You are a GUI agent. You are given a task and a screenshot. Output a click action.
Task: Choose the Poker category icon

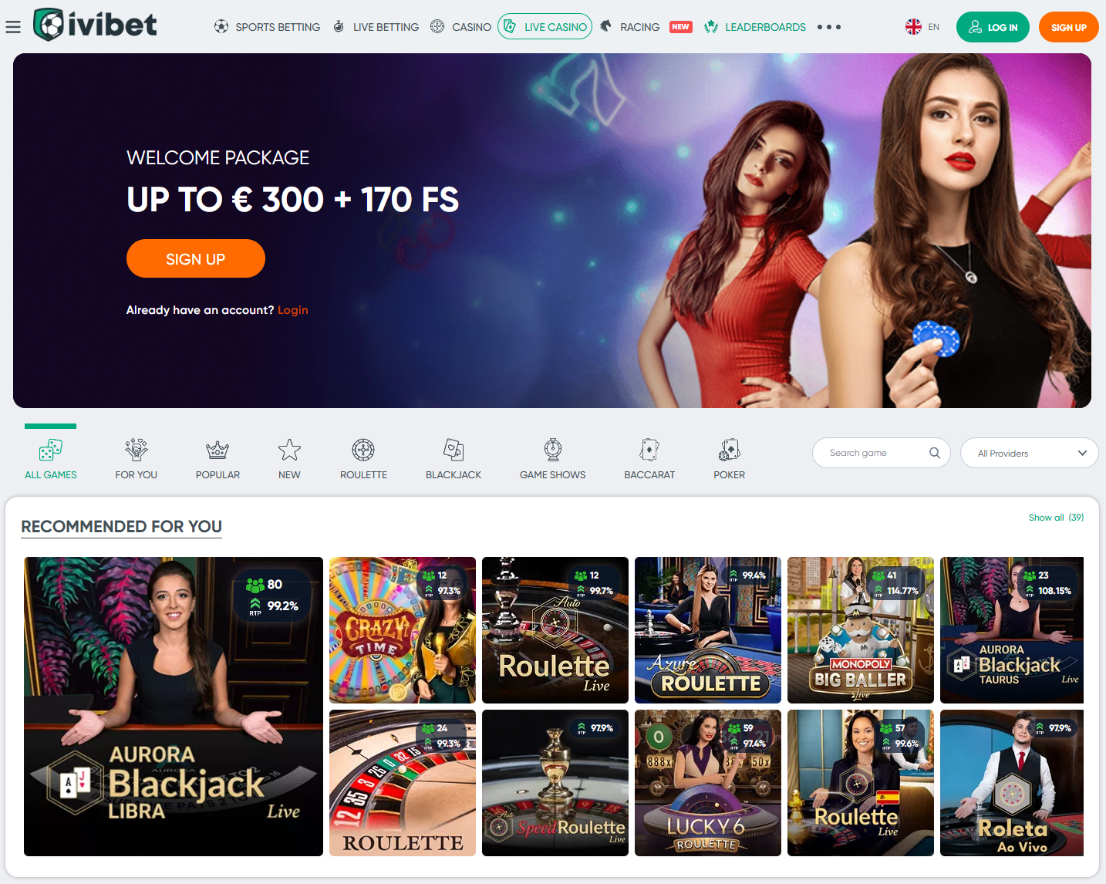coord(729,450)
